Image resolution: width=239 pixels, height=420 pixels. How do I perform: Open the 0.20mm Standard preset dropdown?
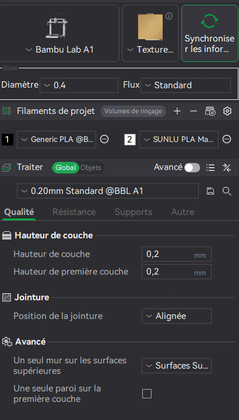click(108, 191)
